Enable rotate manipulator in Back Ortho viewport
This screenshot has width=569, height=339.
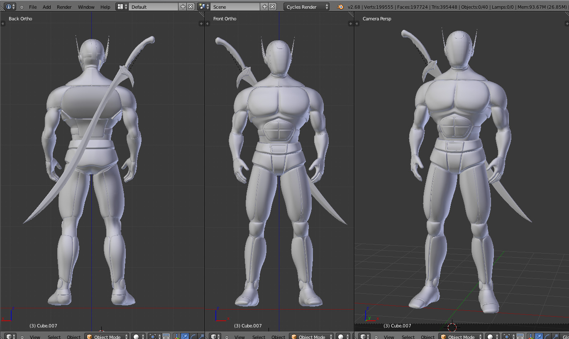pos(192,337)
